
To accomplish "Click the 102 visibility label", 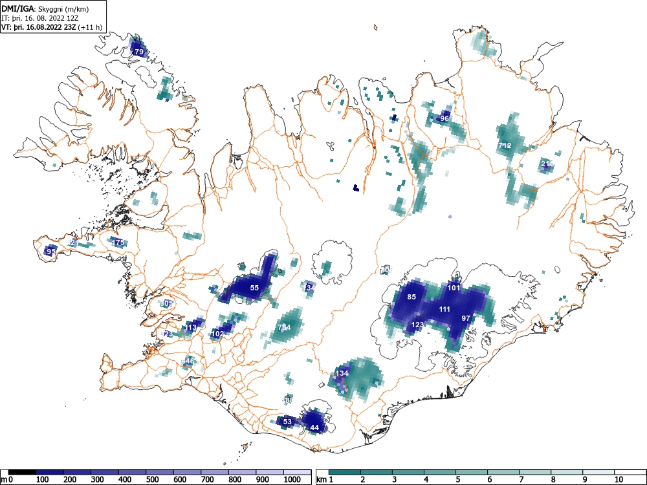I will pyautogui.click(x=217, y=334).
